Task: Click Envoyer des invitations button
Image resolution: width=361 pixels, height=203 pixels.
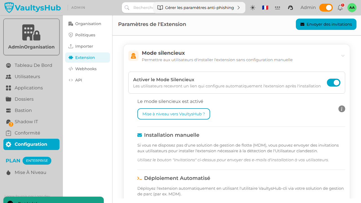Action: click(x=326, y=24)
